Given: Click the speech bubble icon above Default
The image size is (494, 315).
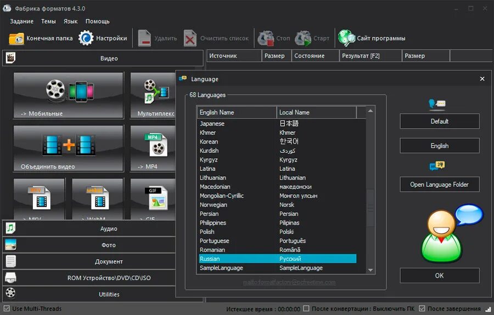Looking at the screenshot, I should coord(437,104).
